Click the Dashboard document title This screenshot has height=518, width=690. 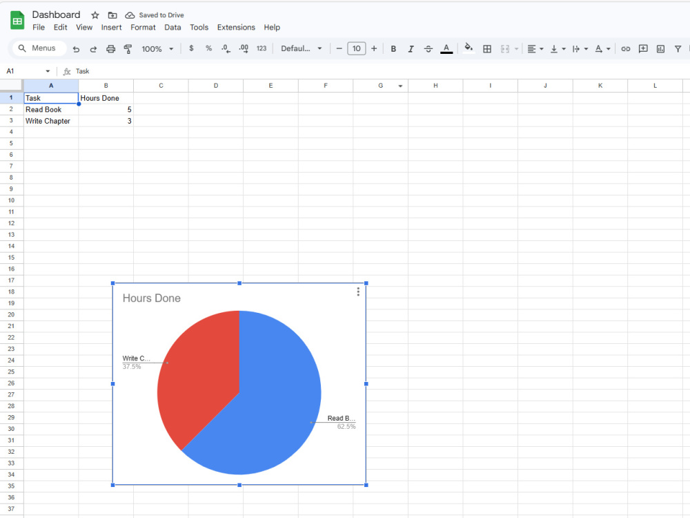coord(56,15)
